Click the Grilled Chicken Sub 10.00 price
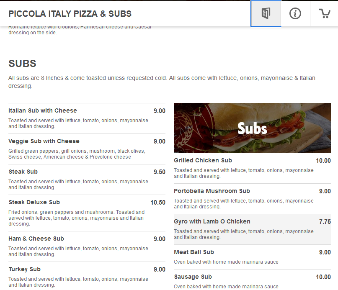Image resolution: width=338 pixels, height=290 pixels. [323, 161]
